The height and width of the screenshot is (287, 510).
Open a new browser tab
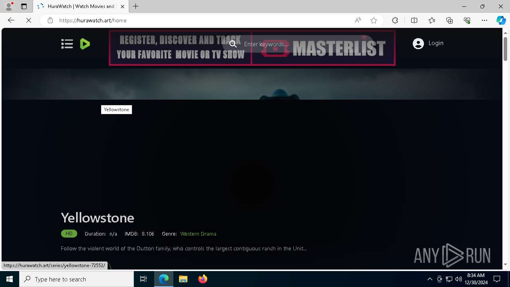coord(136,6)
